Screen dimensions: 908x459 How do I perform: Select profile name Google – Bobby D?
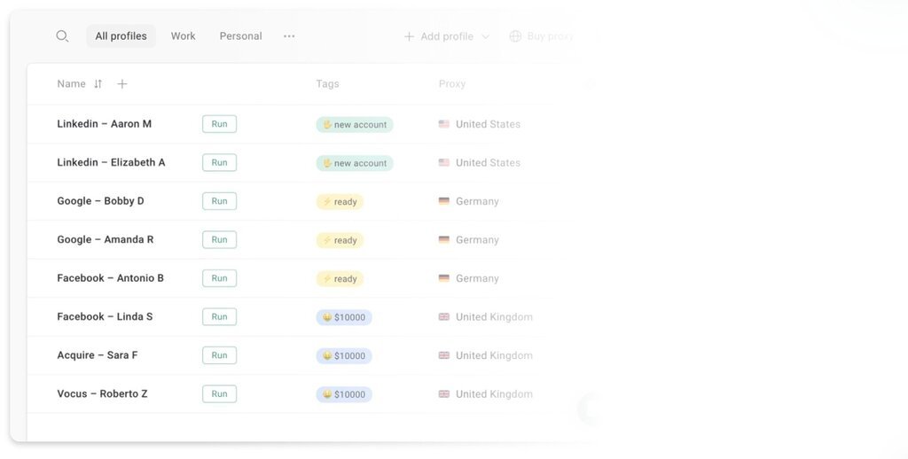pos(101,201)
